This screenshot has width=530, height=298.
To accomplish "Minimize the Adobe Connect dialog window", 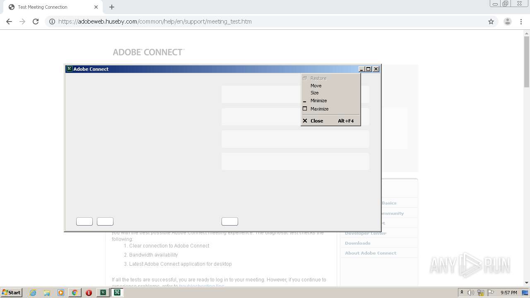I will point(361,69).
